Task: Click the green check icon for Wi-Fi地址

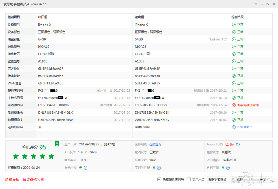Action: pyautogui.click(x=234, y=83)
